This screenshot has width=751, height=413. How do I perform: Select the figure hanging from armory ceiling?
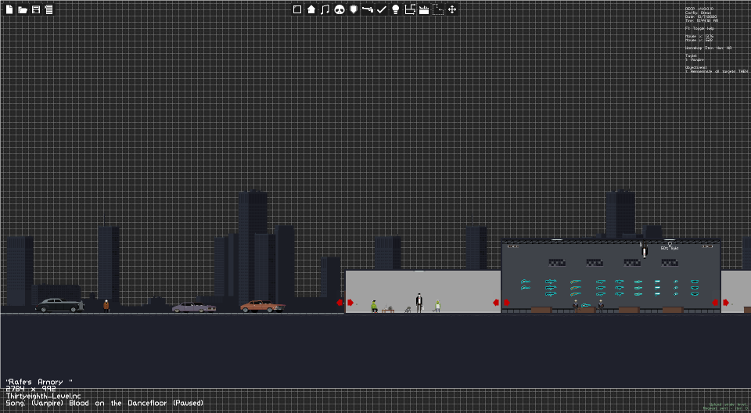645,250
